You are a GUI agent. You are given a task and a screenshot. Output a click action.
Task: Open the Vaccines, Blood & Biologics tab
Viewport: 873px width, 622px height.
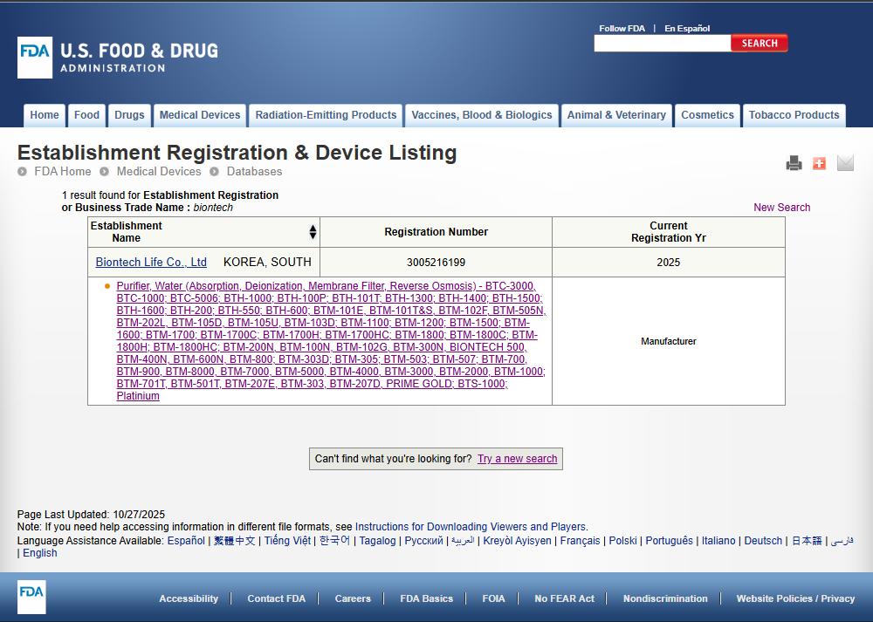point(482,115)
